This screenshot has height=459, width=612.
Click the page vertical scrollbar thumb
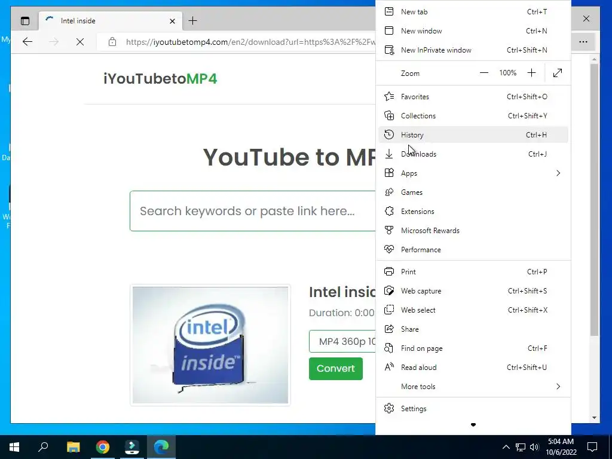(594, 199)
